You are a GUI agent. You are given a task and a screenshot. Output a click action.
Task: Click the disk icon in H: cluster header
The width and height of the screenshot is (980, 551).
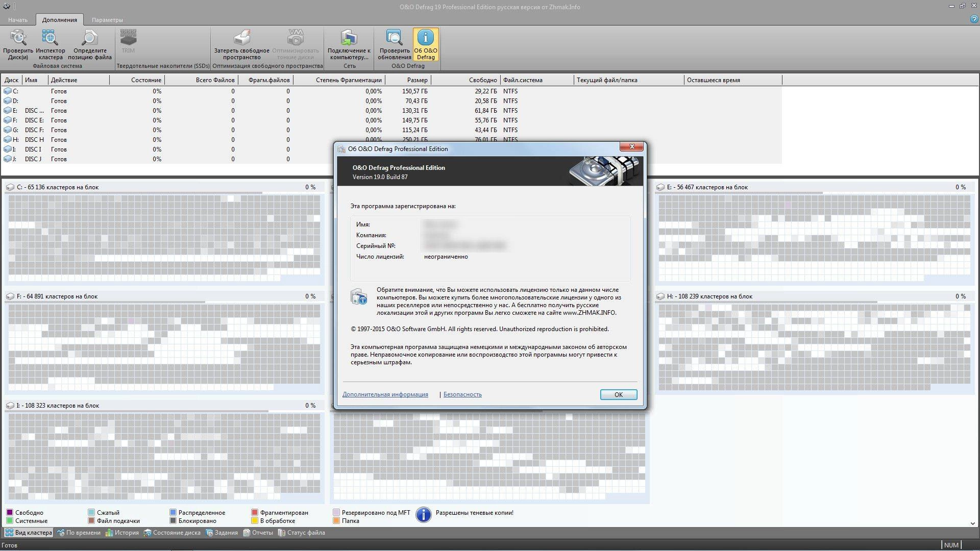(x=660, y=296)
